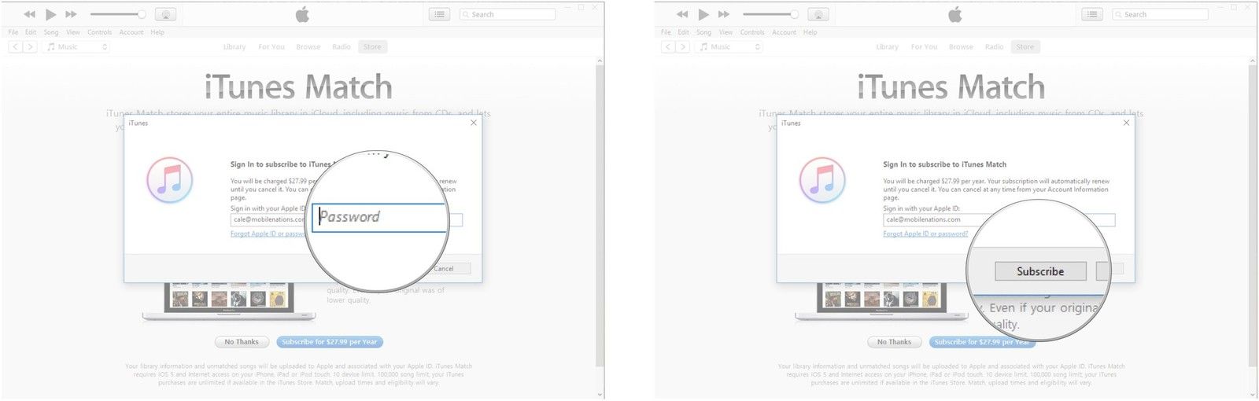Close the iTunes sign-in dialog in left window
Screen dimensions: 1259x401
coord(473,123)
